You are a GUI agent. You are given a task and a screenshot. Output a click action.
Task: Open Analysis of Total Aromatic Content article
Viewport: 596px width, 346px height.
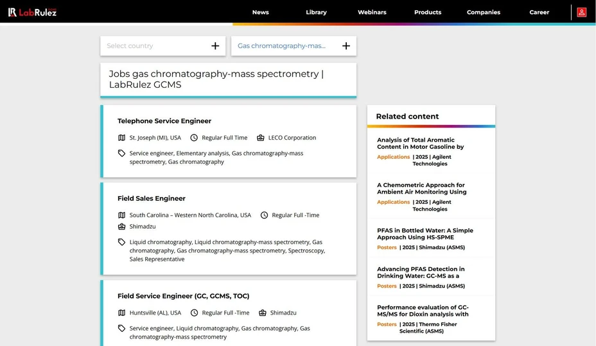(x=420, y=144)
